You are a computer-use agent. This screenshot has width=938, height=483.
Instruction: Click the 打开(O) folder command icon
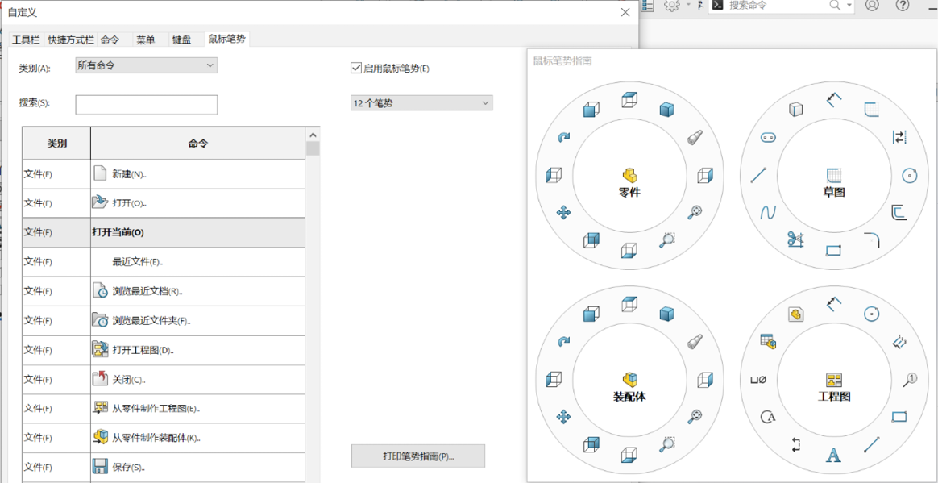100,202
